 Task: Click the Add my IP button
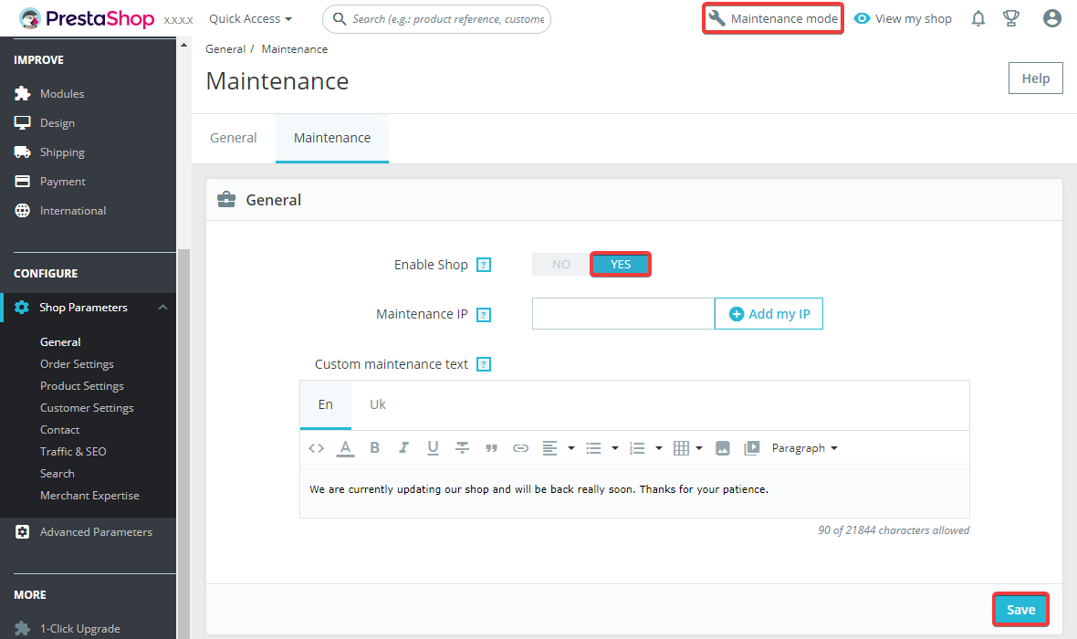[769, 314]
